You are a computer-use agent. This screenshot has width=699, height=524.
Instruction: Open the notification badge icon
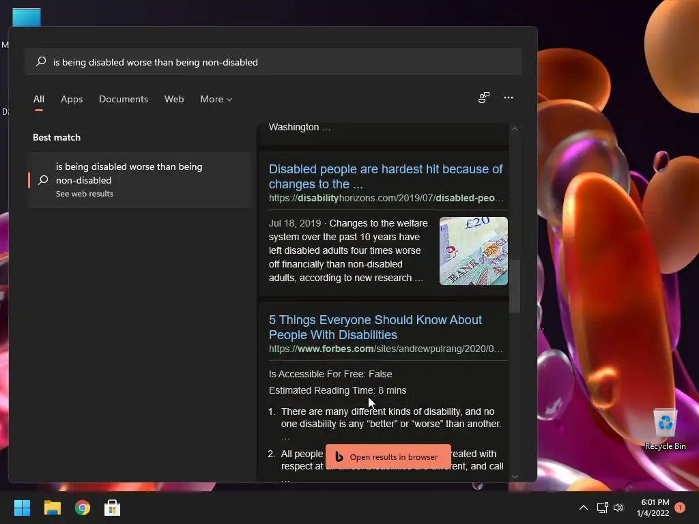pyautogui.click(x=680, y=508)
